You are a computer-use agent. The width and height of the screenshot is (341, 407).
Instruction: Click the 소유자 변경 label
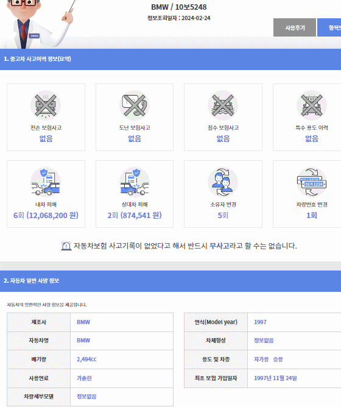(223, 205)
